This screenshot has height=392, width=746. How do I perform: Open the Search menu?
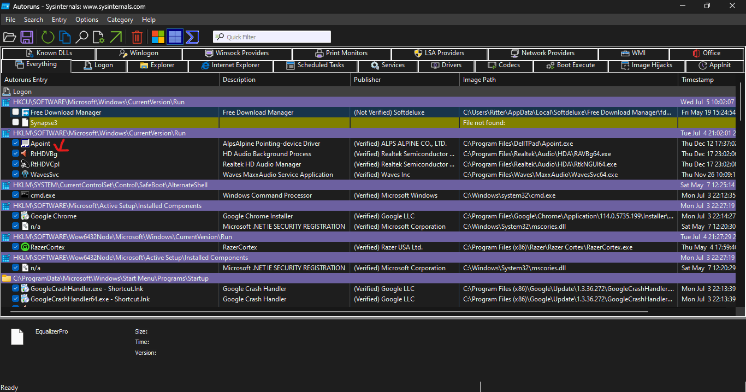point(33,20)
